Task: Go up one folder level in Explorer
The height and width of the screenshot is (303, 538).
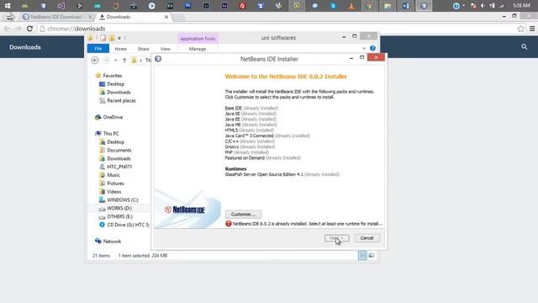Action: click(124, 61)
